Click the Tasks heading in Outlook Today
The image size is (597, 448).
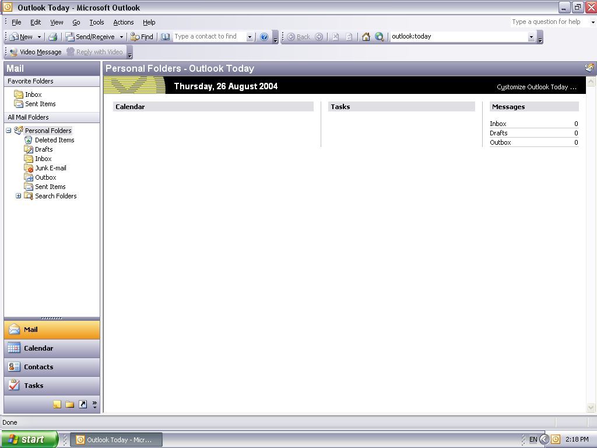340,107
